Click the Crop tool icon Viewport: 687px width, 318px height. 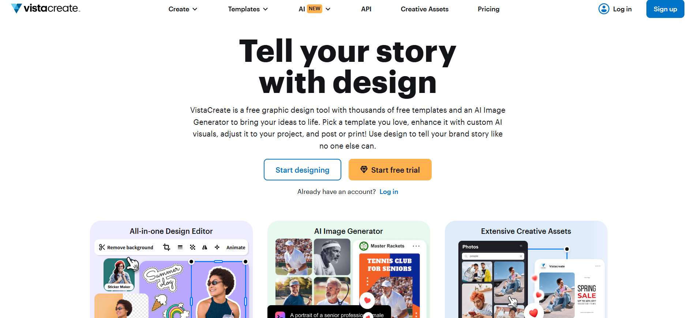point(166,247)
